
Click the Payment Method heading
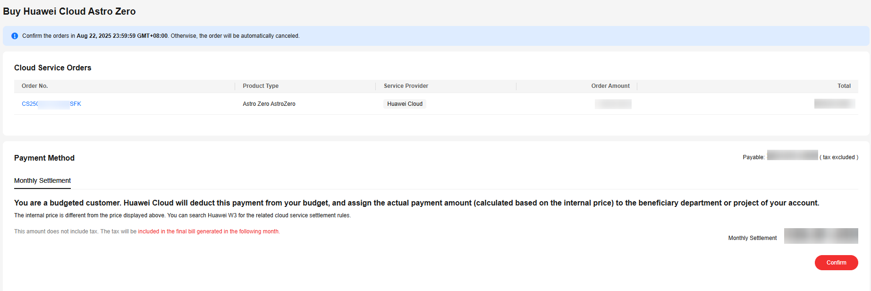coord(44,158)
